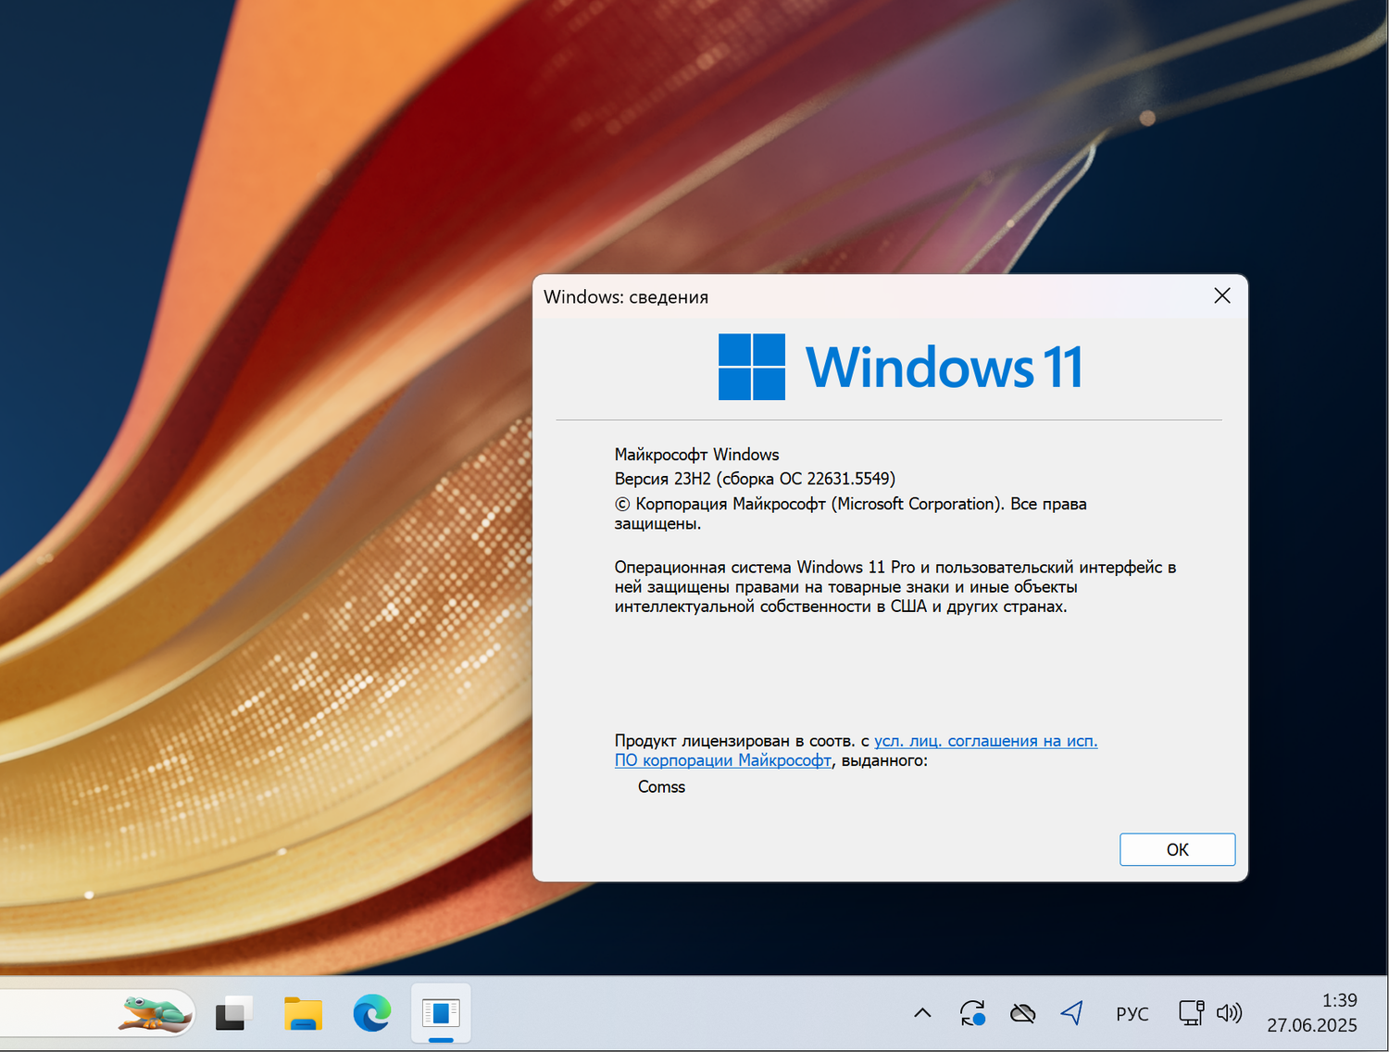1389x1052 pixels.
Task: Click the sync update icon in system tray
Action: pyautogui.click(x=973, y=1013)
